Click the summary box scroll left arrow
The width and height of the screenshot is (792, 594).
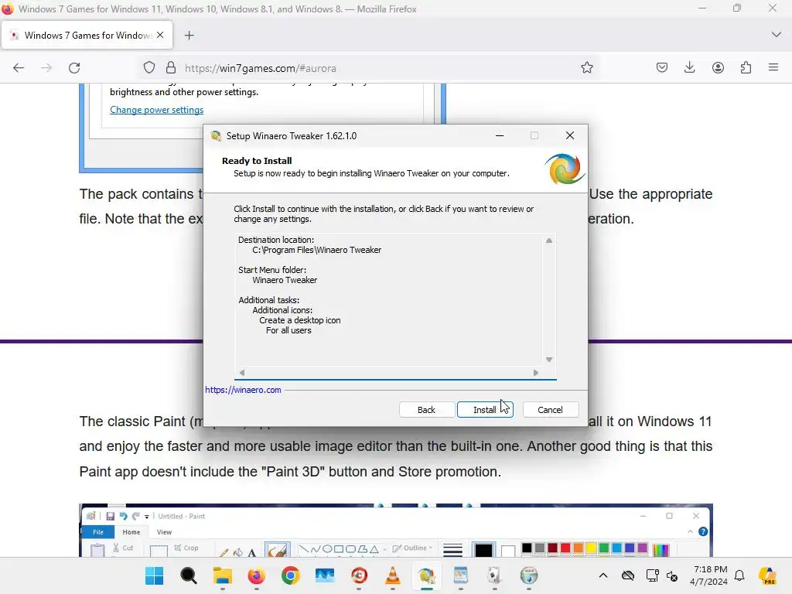tap(242, 373)
